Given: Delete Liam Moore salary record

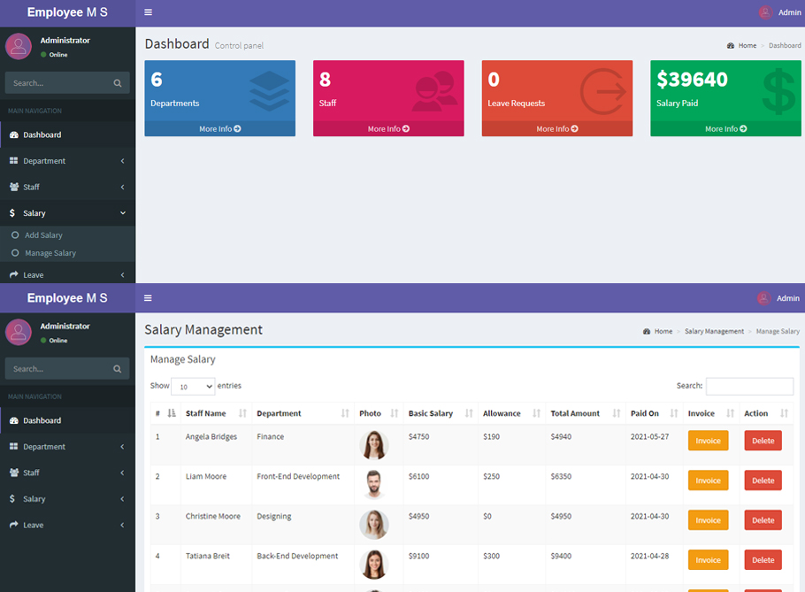Looking at the screenshot, I should (763, 481).
